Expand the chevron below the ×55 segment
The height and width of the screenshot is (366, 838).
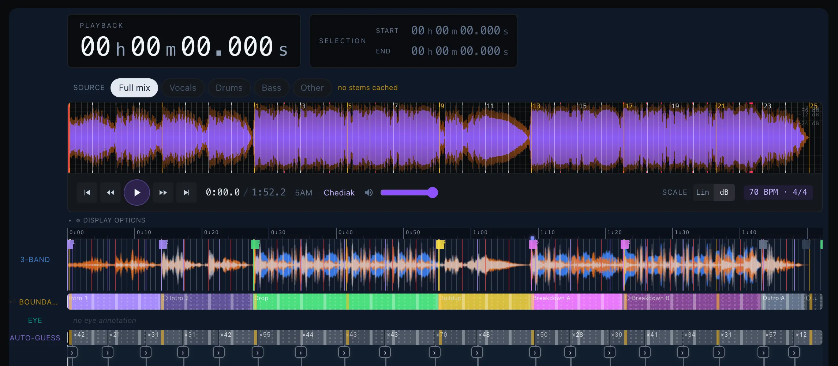pyautogui.click(x=258, y=352)
